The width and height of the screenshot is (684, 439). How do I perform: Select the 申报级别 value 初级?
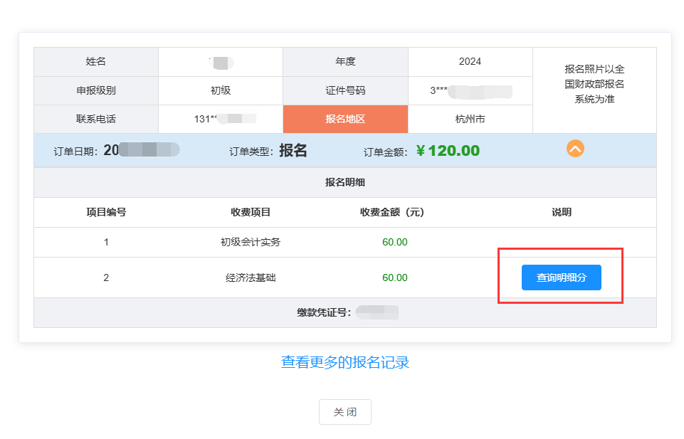tap(220, 90)
